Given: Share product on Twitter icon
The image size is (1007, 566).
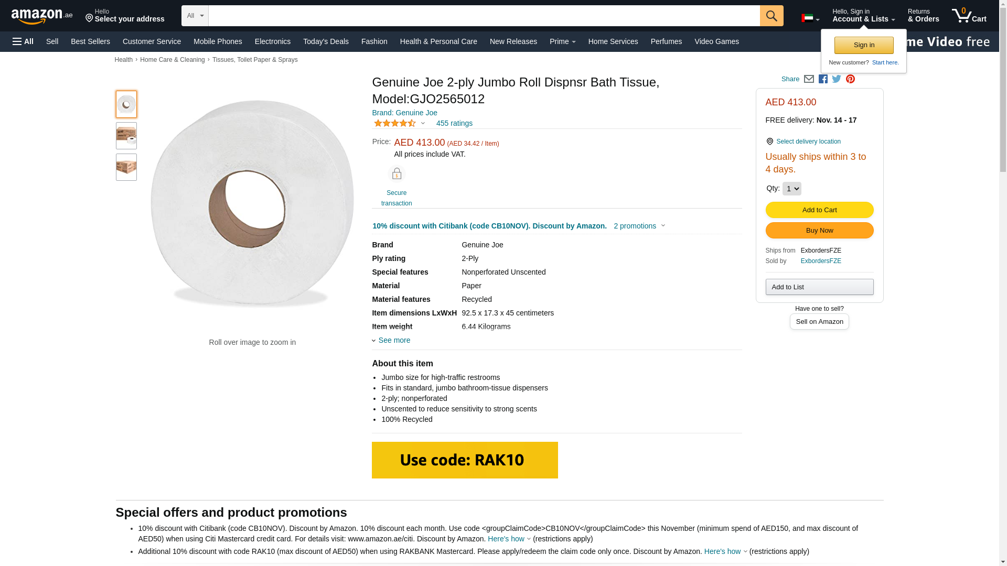Looking at the screenshot, I should tap(837, 79).
